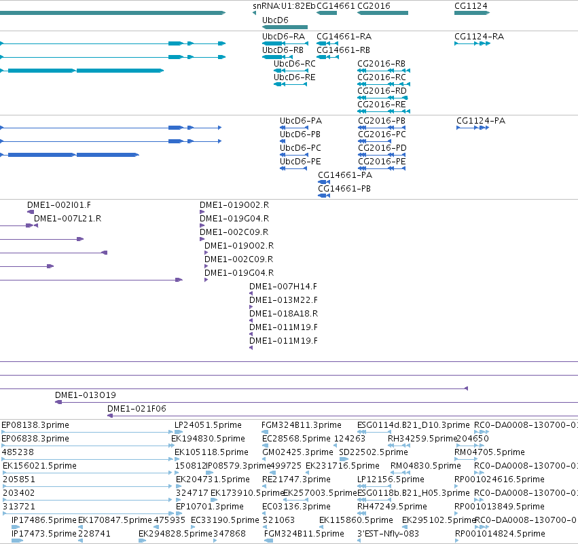Click the EP08138.3prime EST label
This screenshot has height=544, width=578.
point(35,425)
